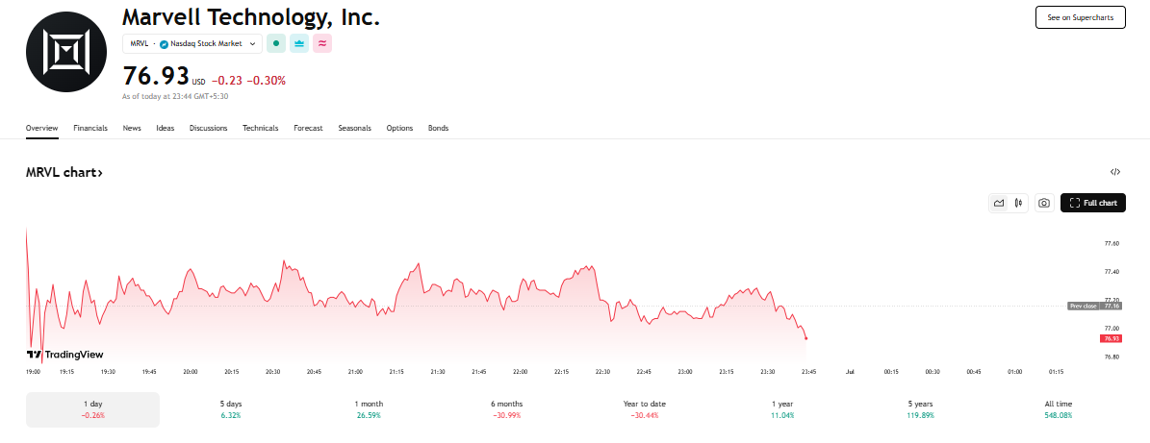
Task: Click the Jul date axis label
Action: point(850,372)
